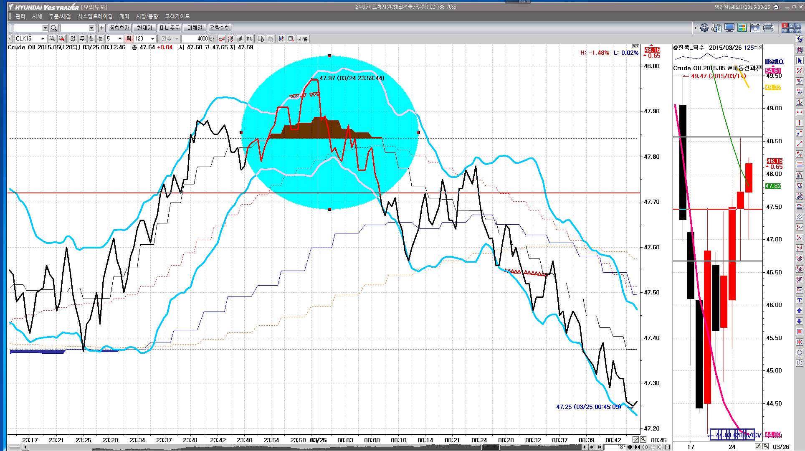The height and width of the screenshot is (451, 805).
Task: Open the 건수 dropdown
Action: tap(170, 39)
